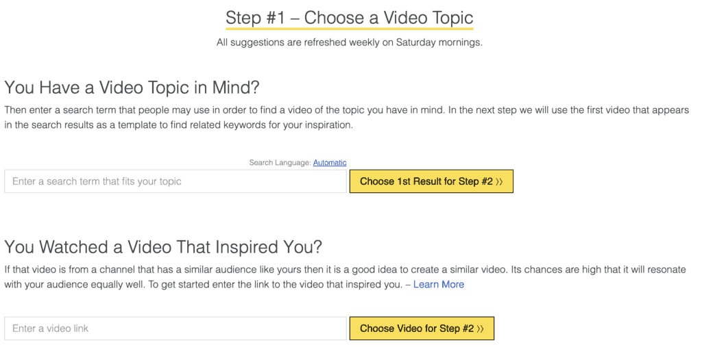Click the double chevron on Choose 1st Result button
The height and width of the screenshot is (347, 702).
point(499,182)
